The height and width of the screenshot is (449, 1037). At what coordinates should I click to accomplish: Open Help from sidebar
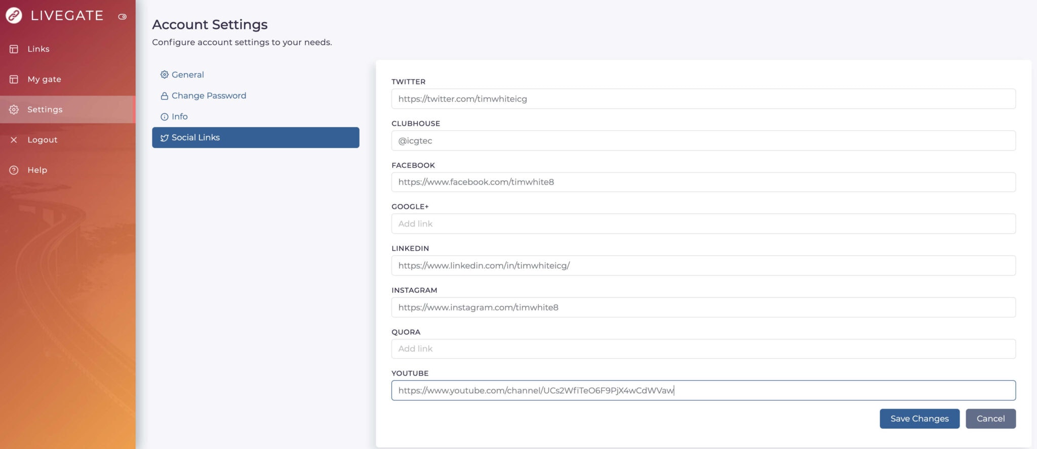click(68, 170)
